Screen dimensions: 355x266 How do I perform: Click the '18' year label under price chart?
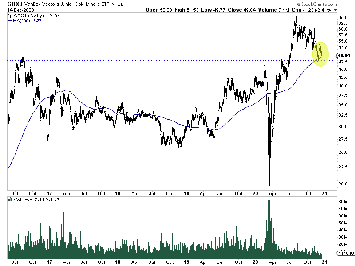coord(118,193)
